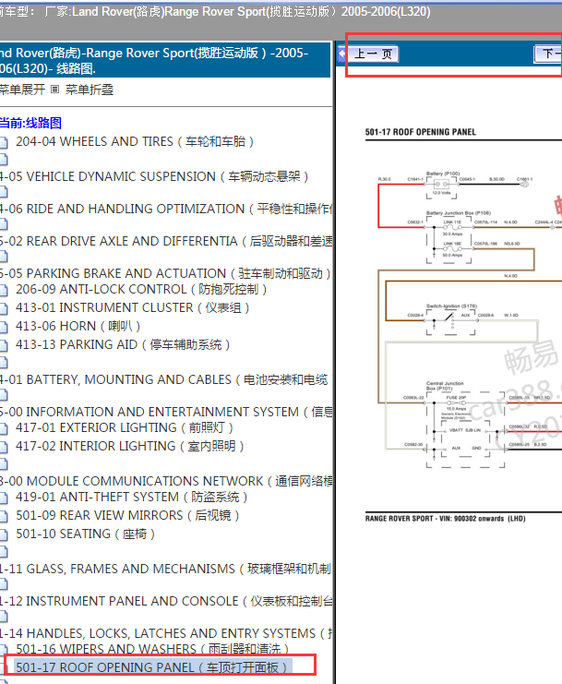Click the RANGE ROVER SPORT VIN footer text
The image size is (562, 684).
[x=445, y=519]
